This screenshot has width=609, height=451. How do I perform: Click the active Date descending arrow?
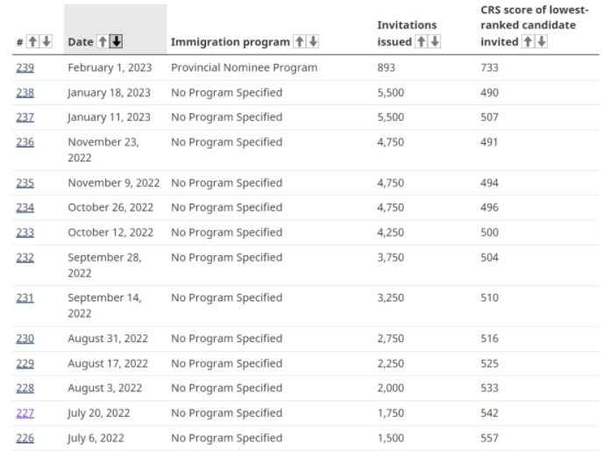tap(117, 41)
